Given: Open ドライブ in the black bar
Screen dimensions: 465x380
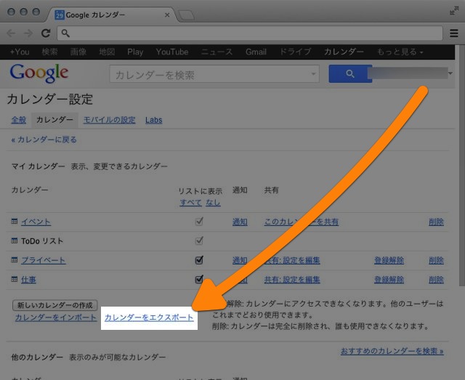Looking at the screenshot, I should [x=296, y=52].
